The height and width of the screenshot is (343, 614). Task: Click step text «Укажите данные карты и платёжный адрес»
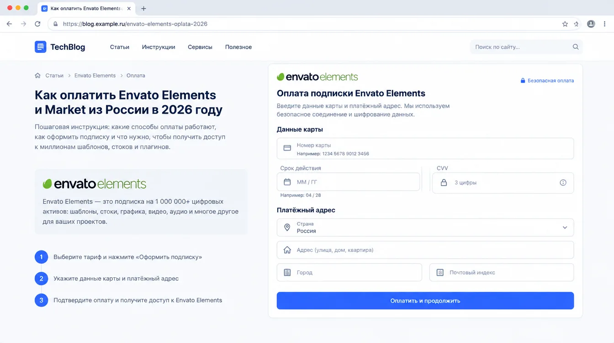click(x=116, y=278)
